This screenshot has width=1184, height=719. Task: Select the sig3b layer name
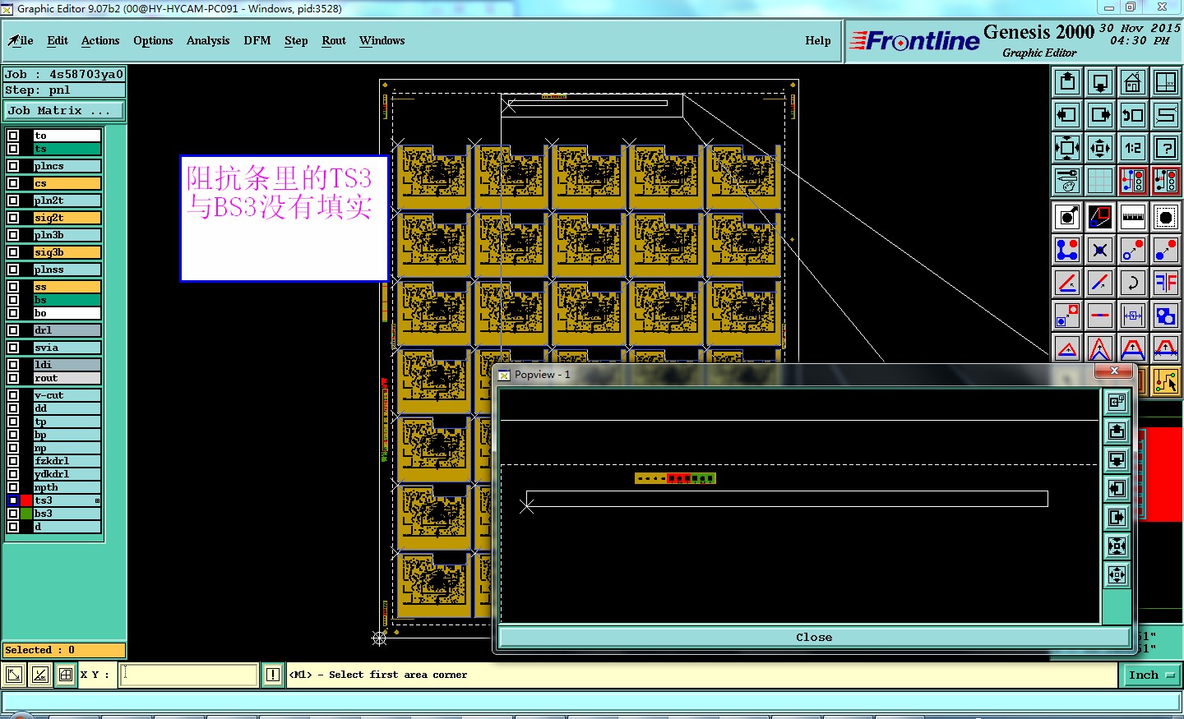(x=67, y=252)
